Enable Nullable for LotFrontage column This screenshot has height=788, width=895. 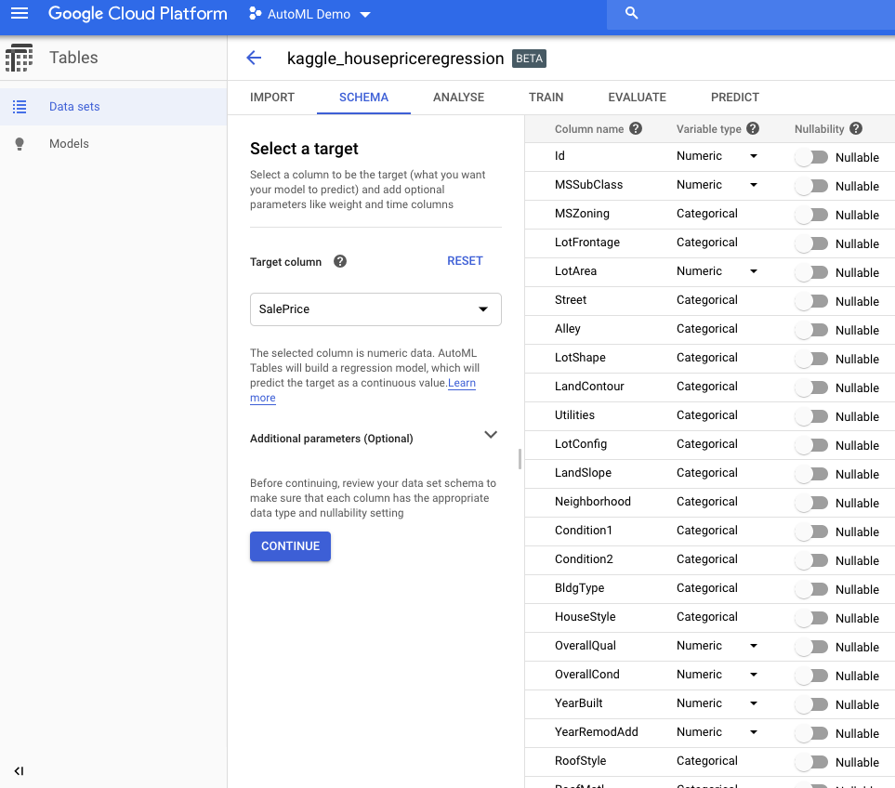click(x=811, y=243)
